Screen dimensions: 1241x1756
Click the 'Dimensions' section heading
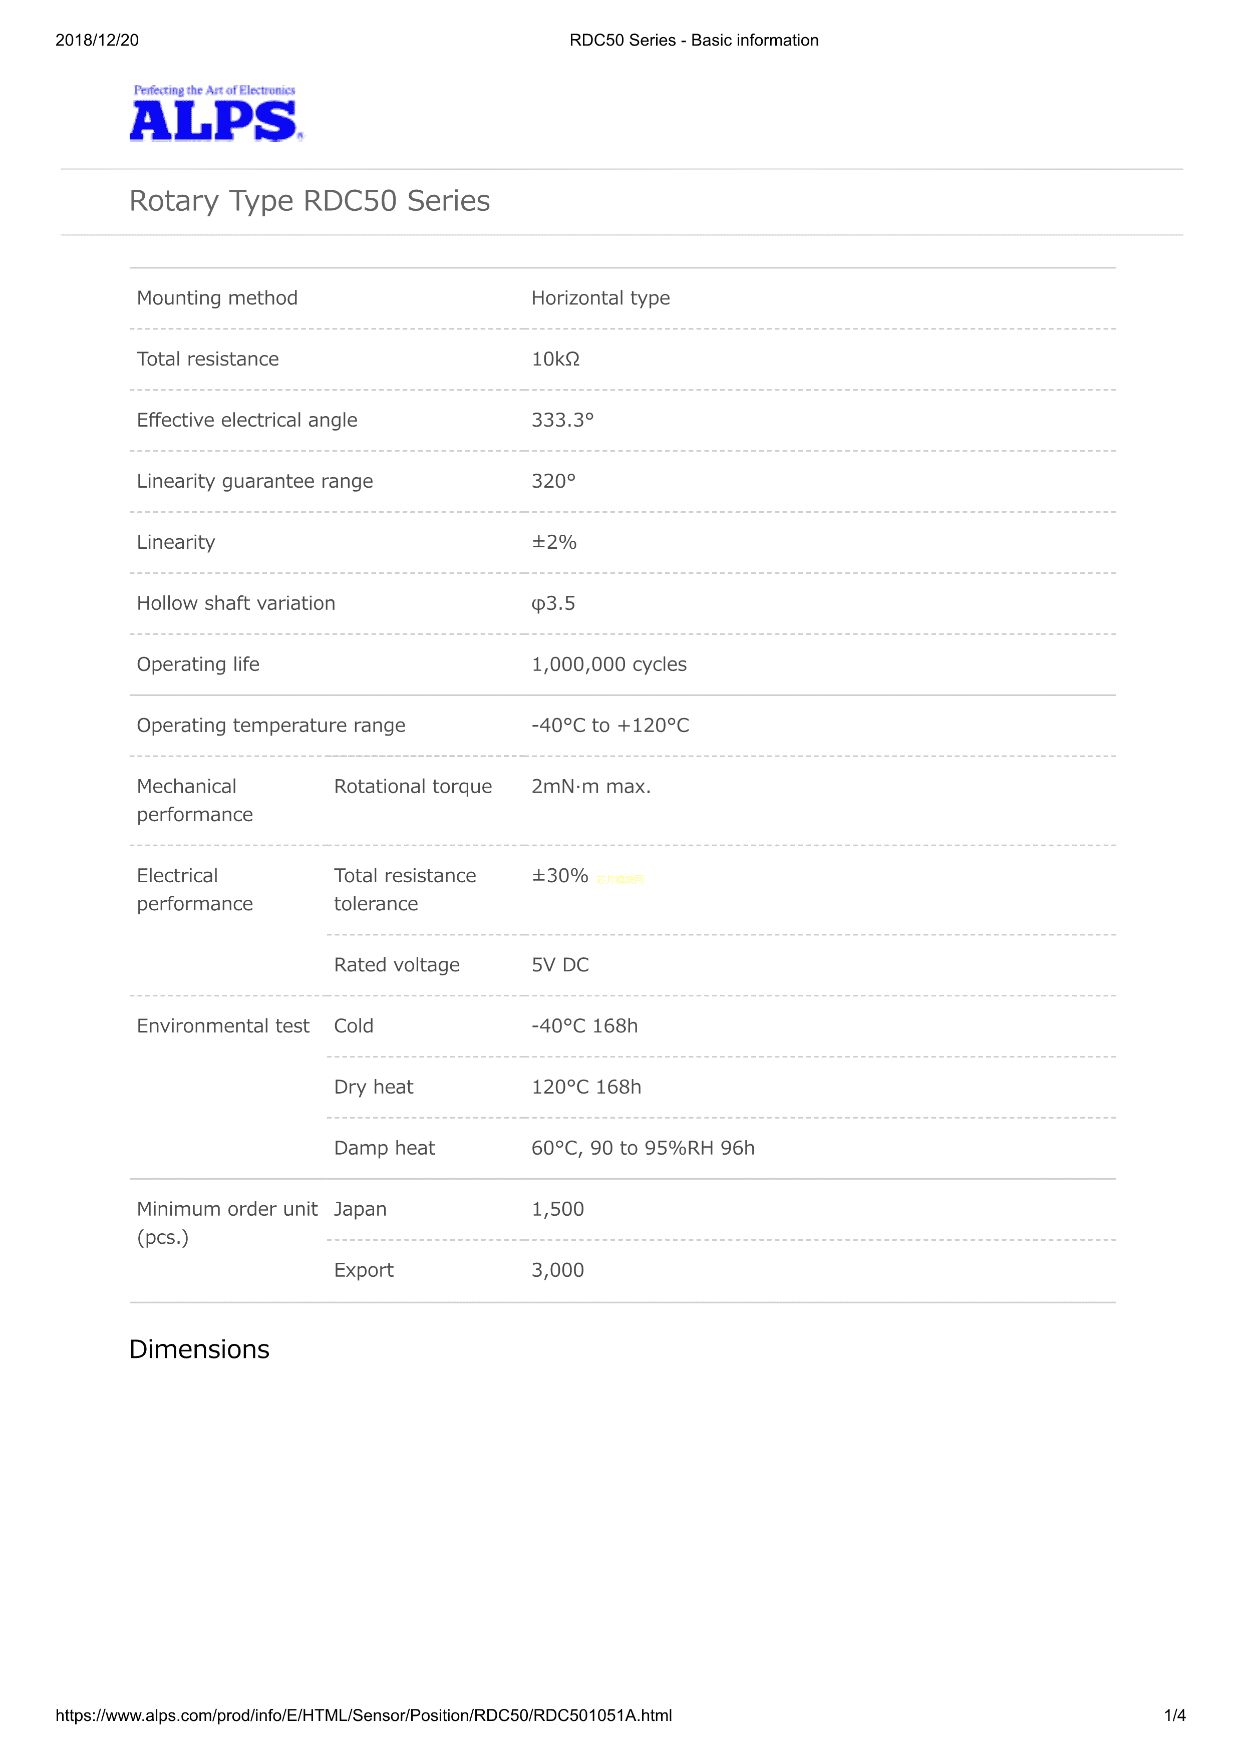[x=199, y=1349]
